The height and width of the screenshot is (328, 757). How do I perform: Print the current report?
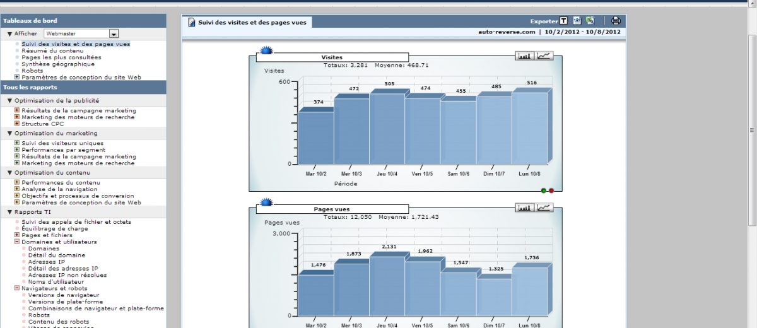point(616,21)
